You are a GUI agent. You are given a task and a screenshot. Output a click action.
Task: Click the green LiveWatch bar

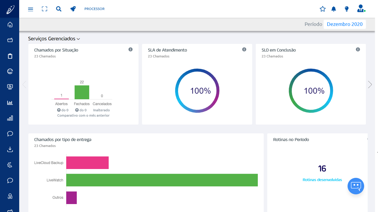tap(162, 180)
